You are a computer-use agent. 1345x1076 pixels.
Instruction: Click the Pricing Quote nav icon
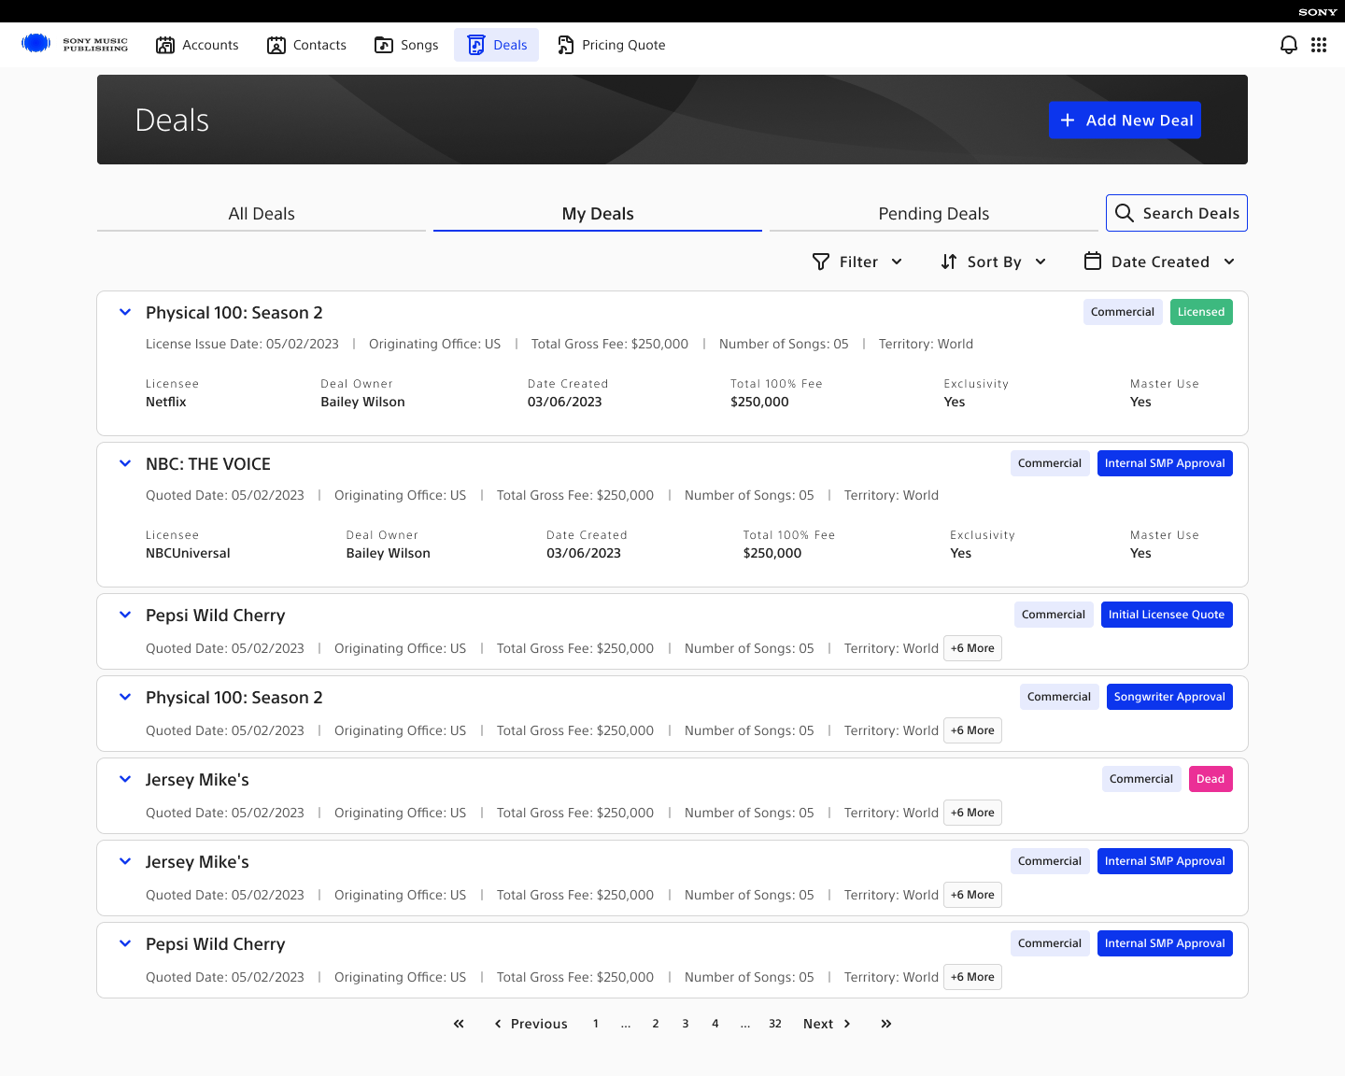point(565,45)
